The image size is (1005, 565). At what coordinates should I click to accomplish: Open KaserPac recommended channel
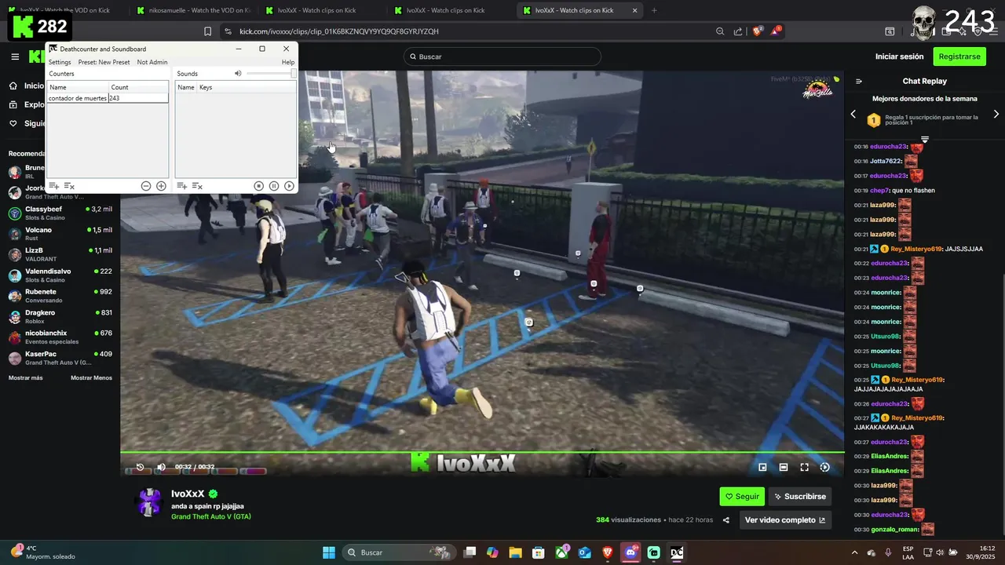coord(60,357)
